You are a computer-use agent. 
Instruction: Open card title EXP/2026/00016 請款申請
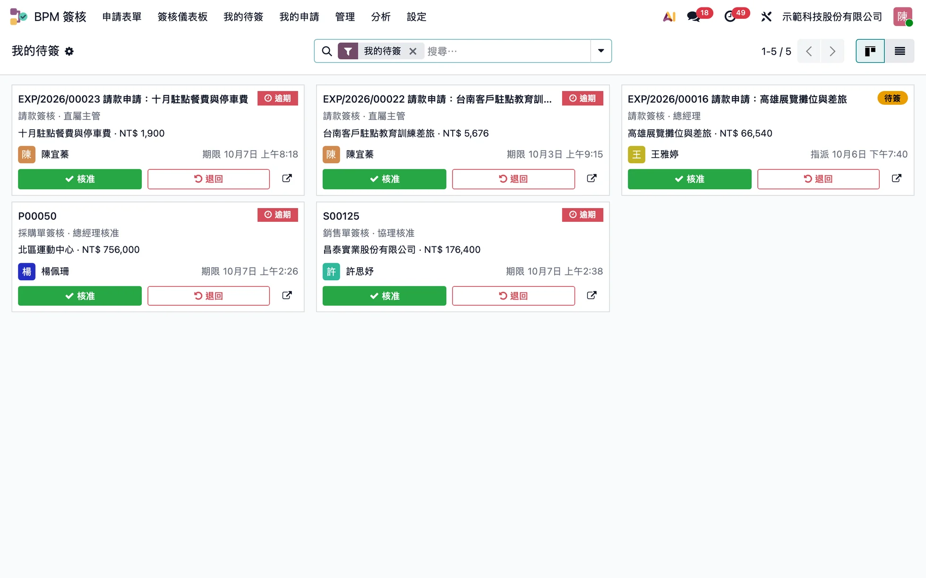[737, 99]
